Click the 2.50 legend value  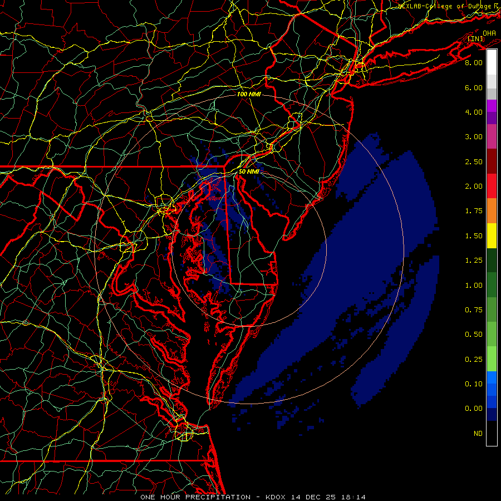pos(474,161)
